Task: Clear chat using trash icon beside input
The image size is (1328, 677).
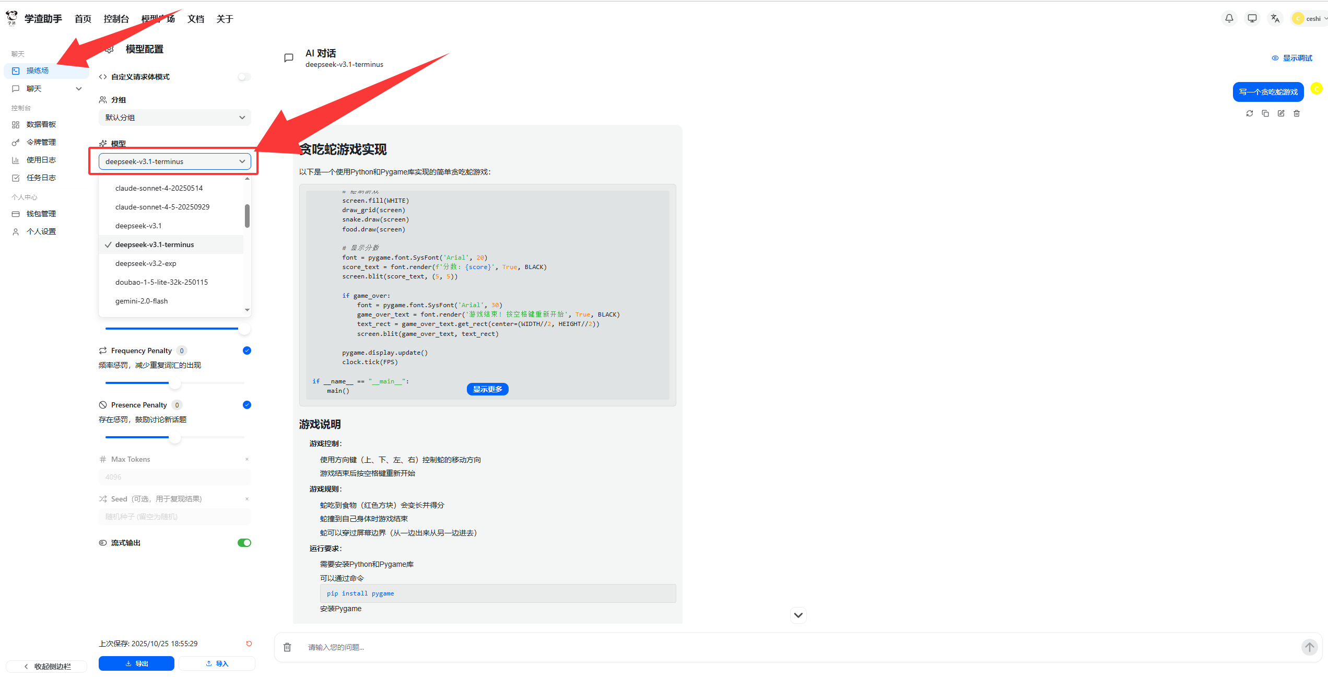Action: 287,647
